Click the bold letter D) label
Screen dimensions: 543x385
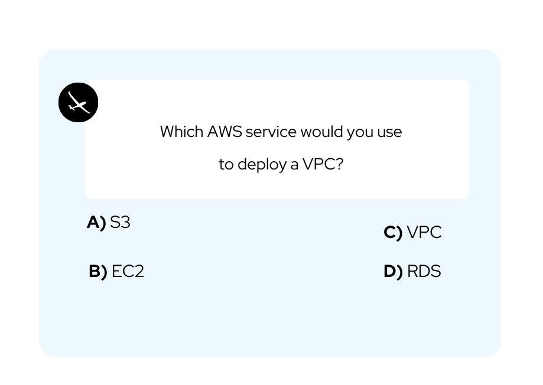pyautogui.click(x=393, y=272)
